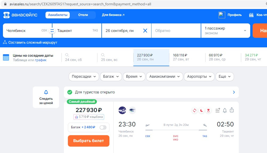Screen dimensions: 267x153
Task: Select the 27 сен, вт price tab
Action: [x=187, y=57]
